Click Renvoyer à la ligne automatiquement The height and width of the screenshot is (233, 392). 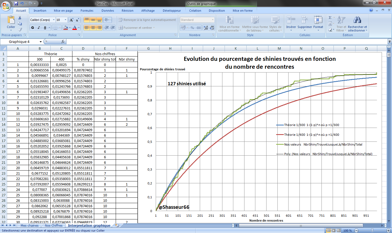(x=147, y=20)
